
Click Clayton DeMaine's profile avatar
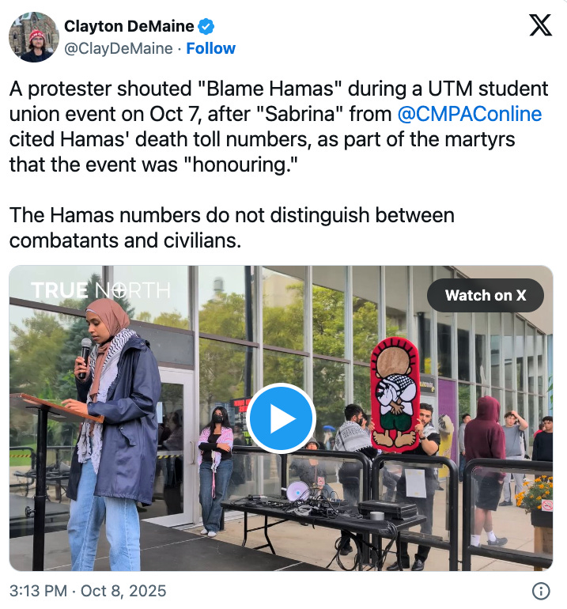pos(34,37)
